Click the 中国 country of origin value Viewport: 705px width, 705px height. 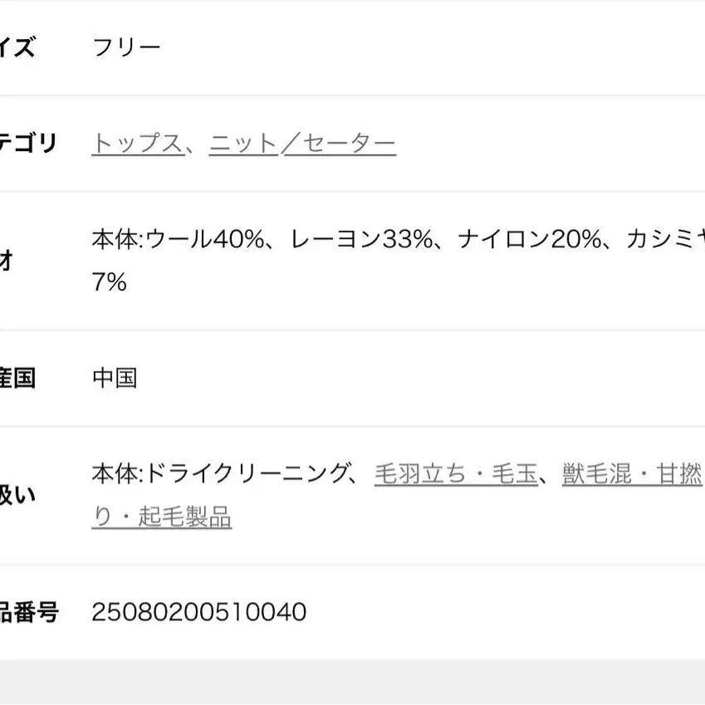[x=115, y=379]
